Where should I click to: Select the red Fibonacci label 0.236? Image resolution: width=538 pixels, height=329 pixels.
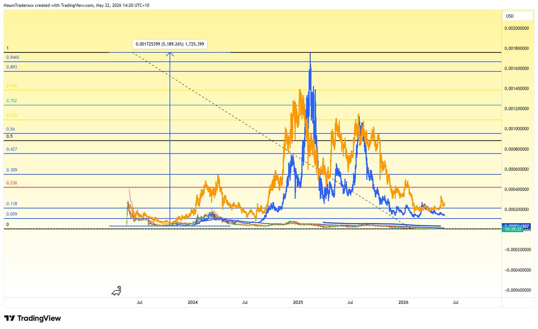12,183
